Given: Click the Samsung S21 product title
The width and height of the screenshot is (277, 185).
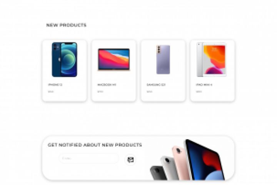Looking at the screenshot, I should pyautogui.click(x=156, y=85).
